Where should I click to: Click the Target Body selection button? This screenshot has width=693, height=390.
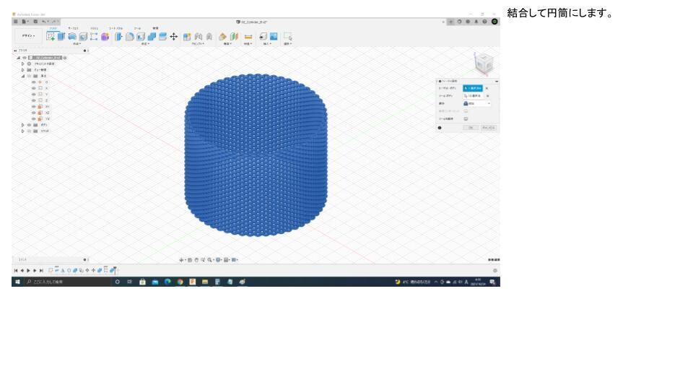point(473,88)
